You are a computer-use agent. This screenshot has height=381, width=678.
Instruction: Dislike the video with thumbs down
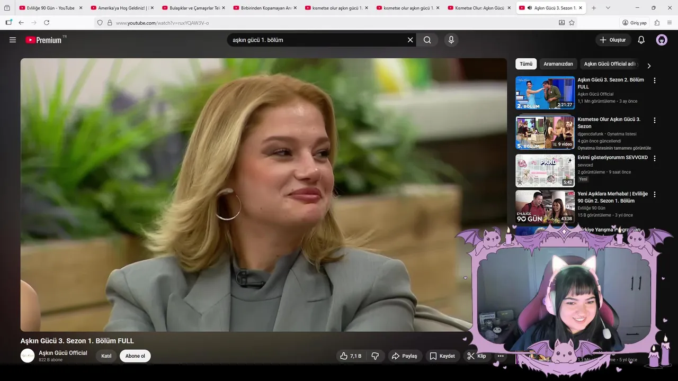point(375,356)
